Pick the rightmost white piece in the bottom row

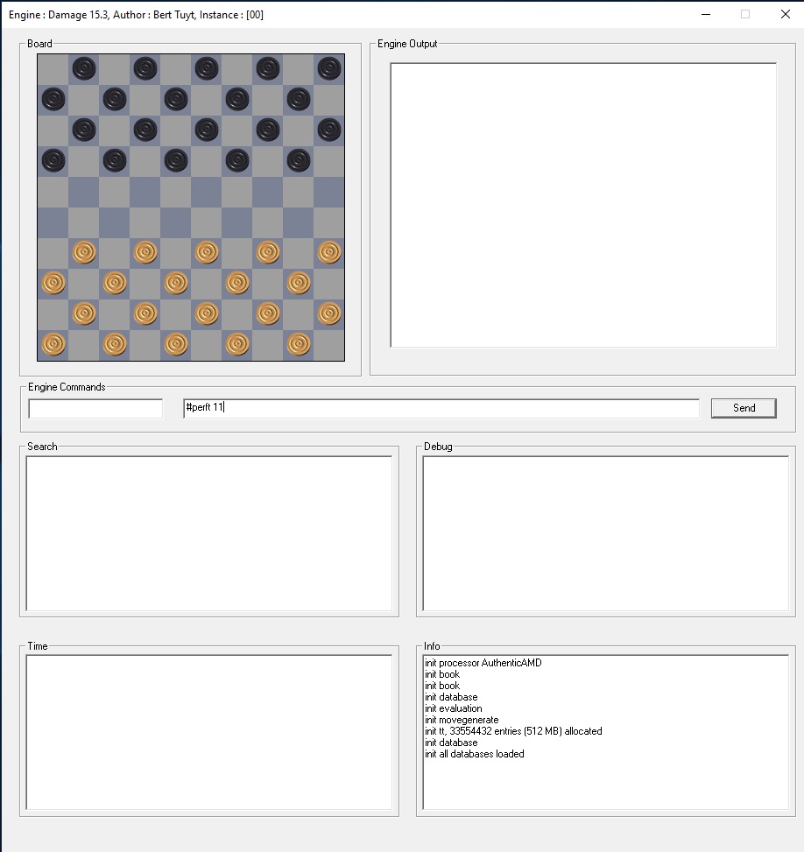tap(299, 344)
